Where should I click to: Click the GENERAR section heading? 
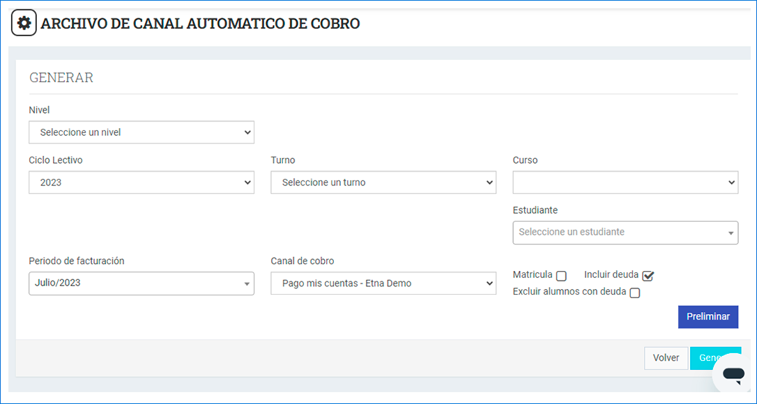click(x=61, y=78)
